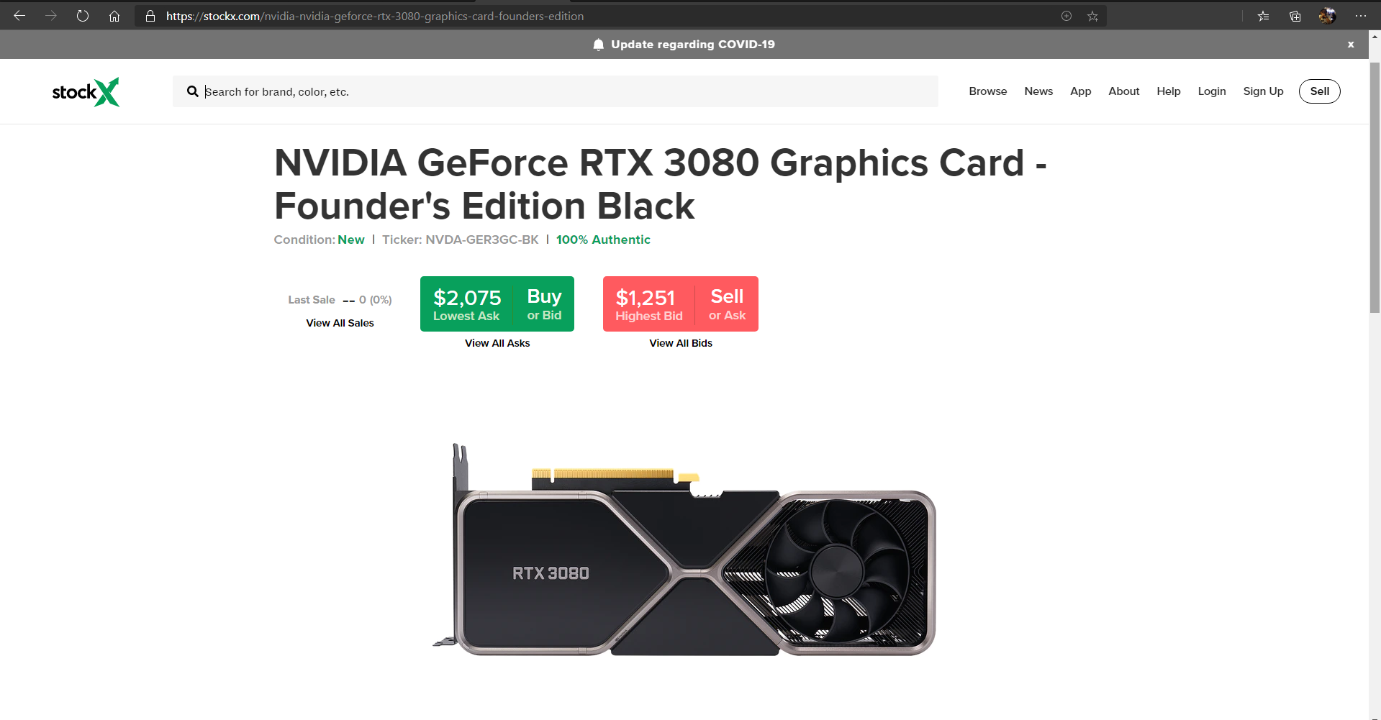Dismiss the COVID-19 update banner
Image resolution: width=1381 pixels, height=720 pixels.
(1351, 45)
